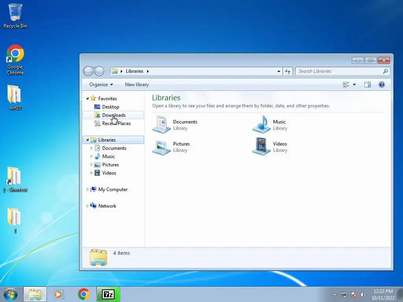Expand the Network node
Viewport: 403px width, 302px height.
coord(87,206)
